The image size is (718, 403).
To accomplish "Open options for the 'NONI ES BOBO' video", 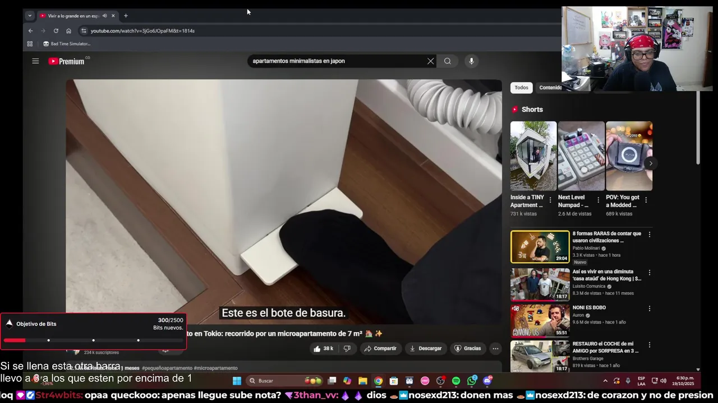I will point(650,308).
